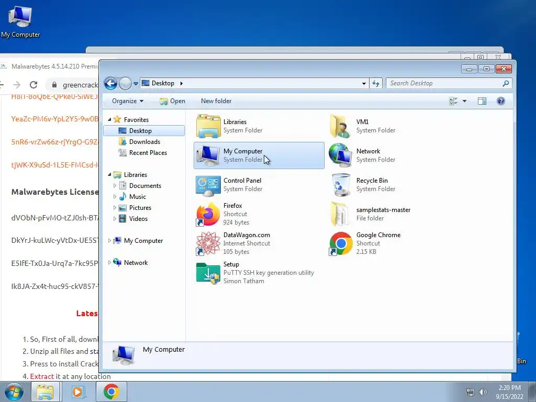Click the arrow after Desktop in breadcrumb

(x=182, y=83)
